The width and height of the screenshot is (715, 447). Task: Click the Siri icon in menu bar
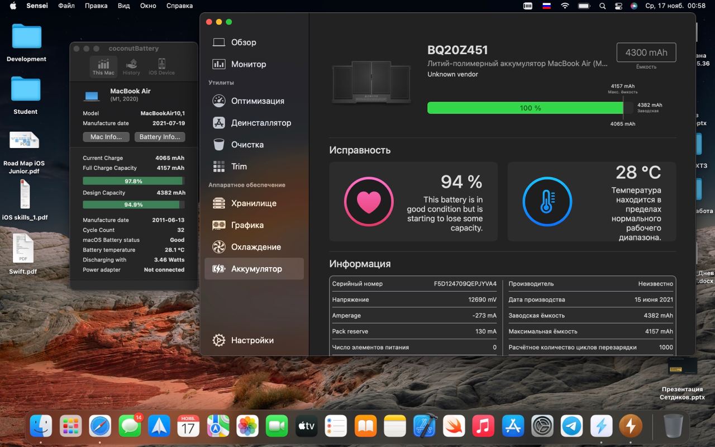[634, 6]
